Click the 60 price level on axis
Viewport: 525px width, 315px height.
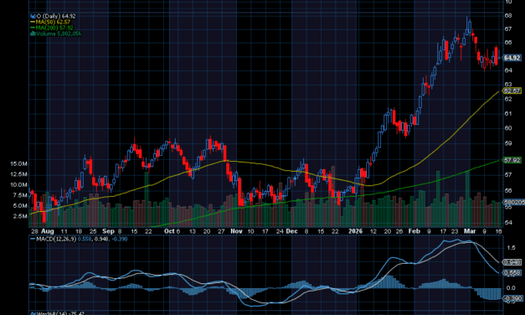[508, 128]
